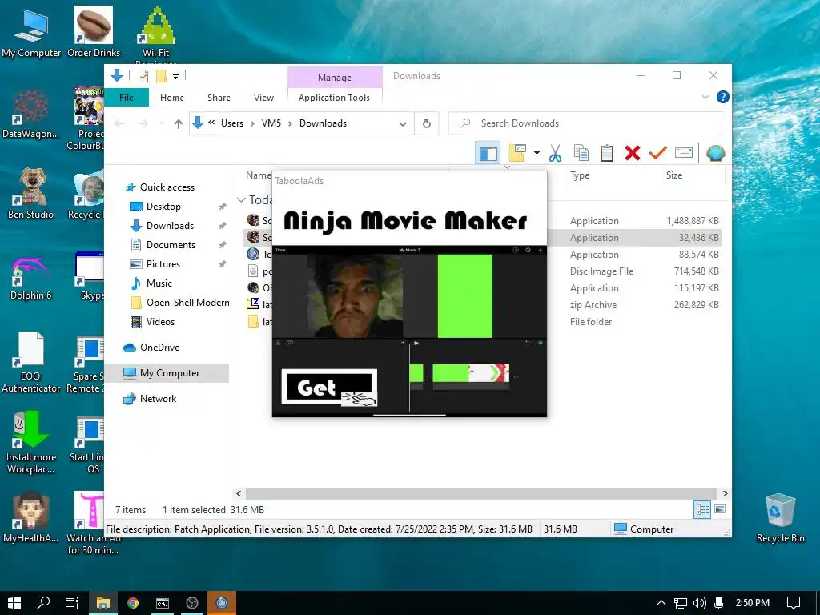Screen dimensions: 820x615
Task: Open the Share ribbon tab
Action: (x=219, y=98)
